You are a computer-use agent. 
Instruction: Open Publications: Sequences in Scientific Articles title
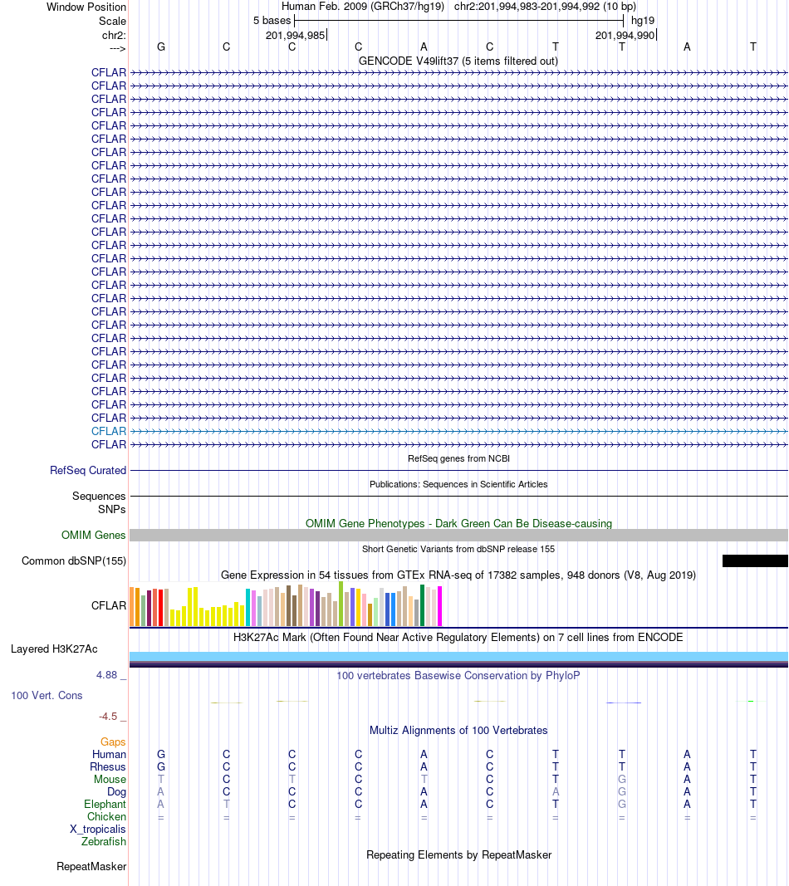(458, 484)
